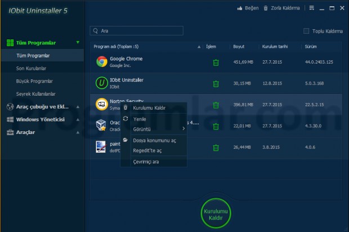Click size value 396,81 MB

[x=243, y=105]
